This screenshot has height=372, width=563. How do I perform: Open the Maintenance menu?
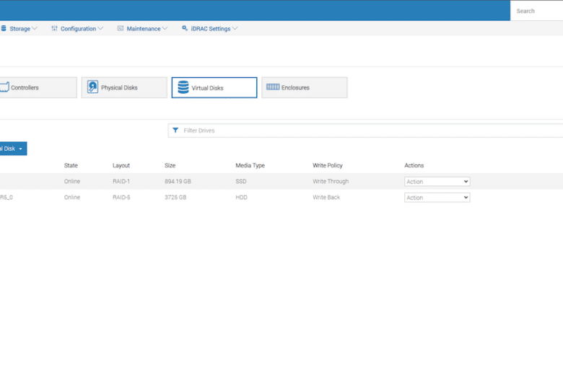(142, 29)
